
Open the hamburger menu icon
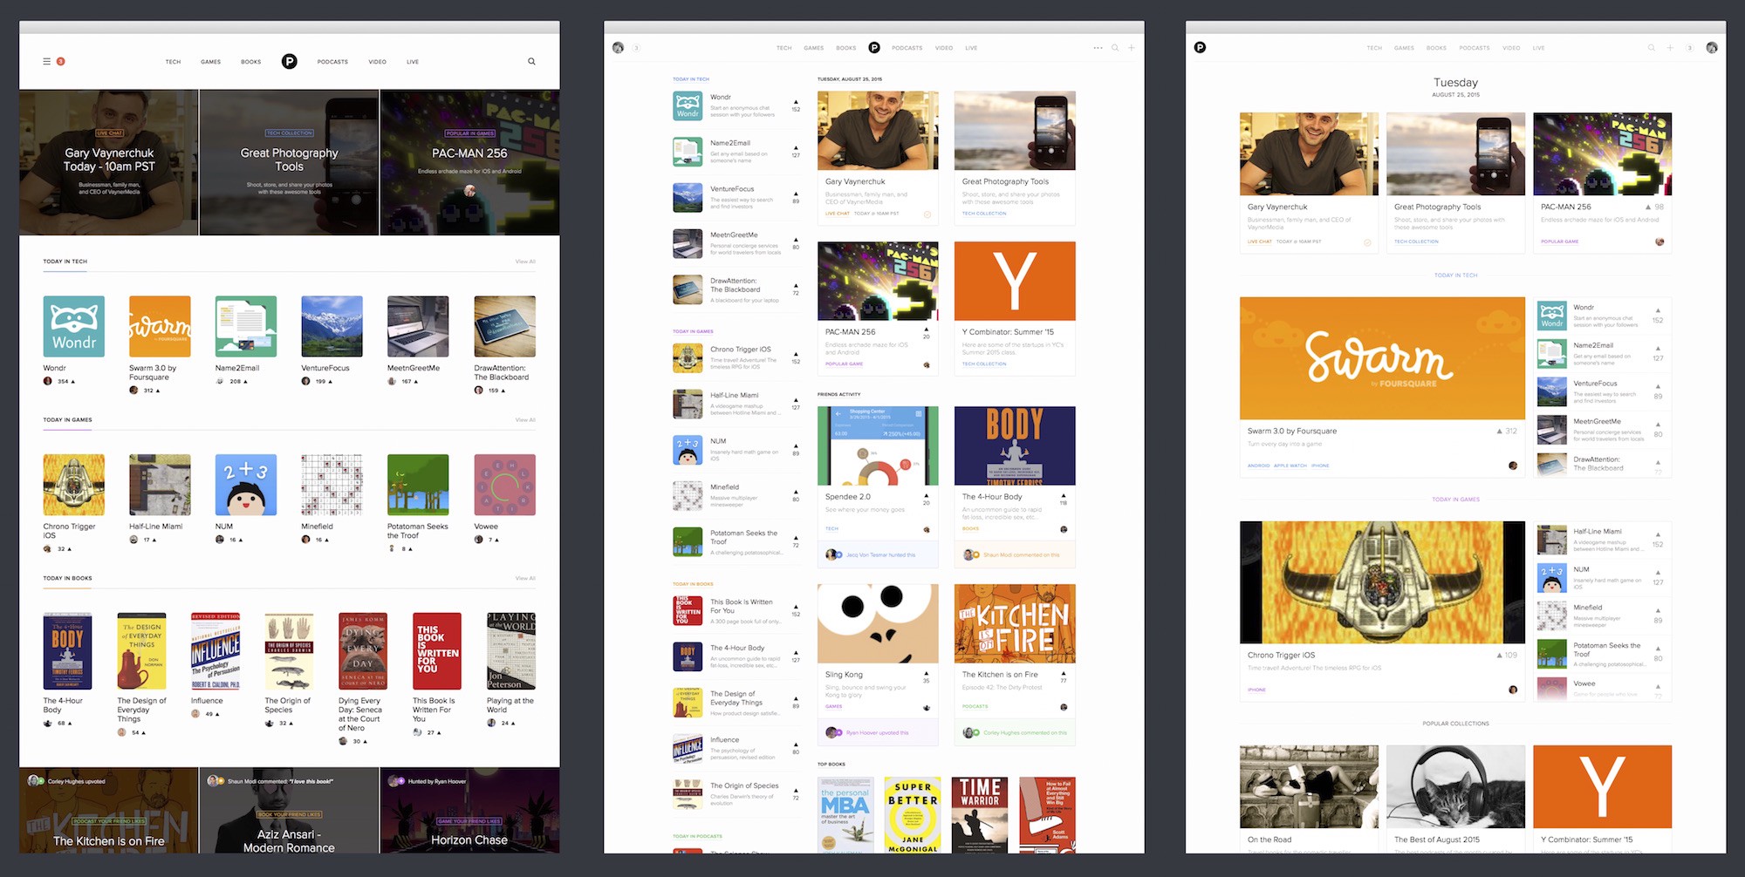pos(47,62)
